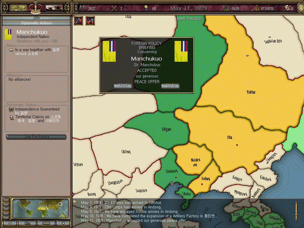The image size is (304, 228).
Task: Click the war icon under Wars
Action: (x=11, y=50)
